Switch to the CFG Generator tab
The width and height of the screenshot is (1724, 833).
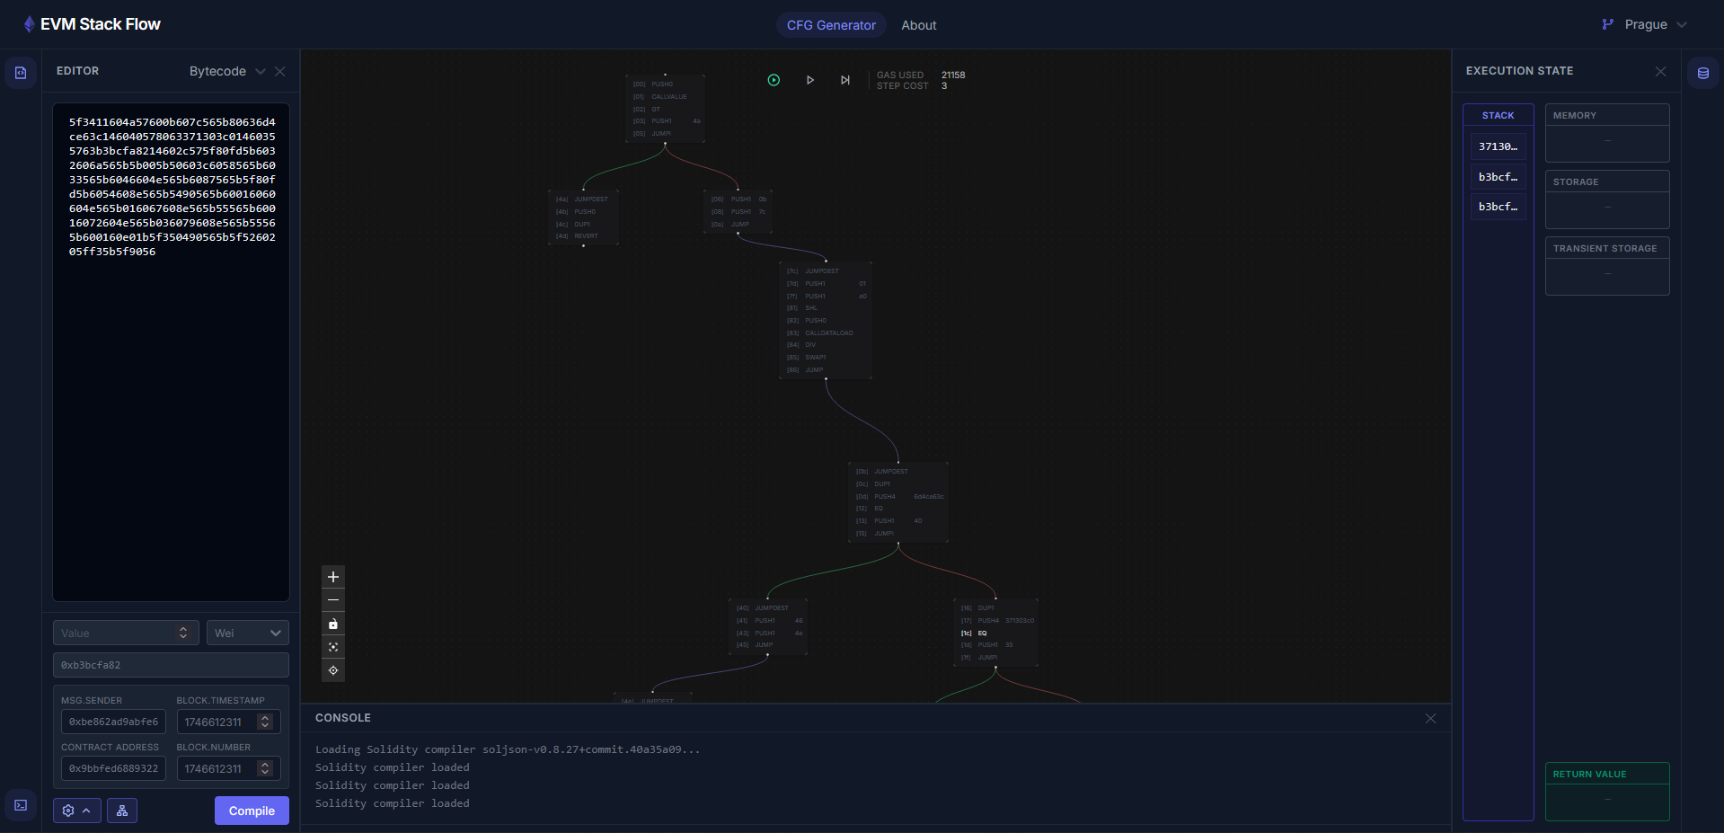[831, 25]
